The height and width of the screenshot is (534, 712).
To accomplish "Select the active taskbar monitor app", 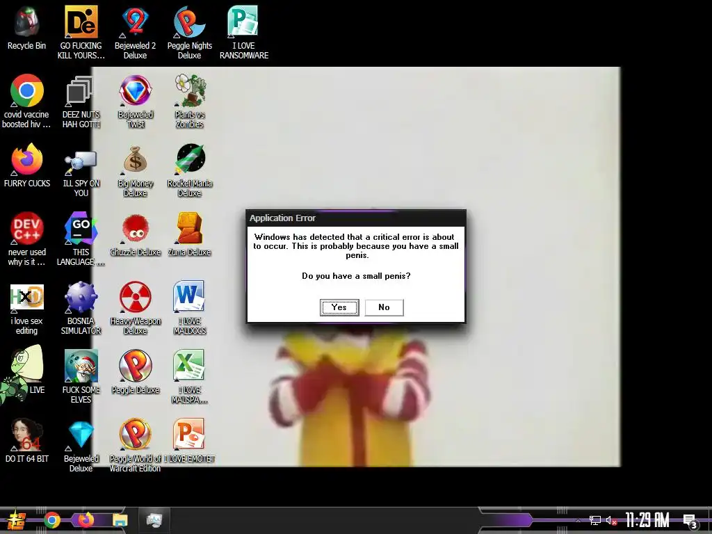I will 154,520.
